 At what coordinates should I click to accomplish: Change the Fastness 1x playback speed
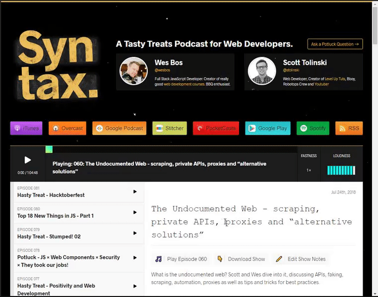309,170
